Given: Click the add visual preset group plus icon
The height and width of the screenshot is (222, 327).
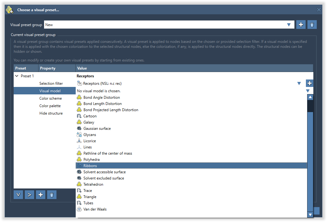Looking at the screenshot, I should pyautogui.click(x=301, y=25).
